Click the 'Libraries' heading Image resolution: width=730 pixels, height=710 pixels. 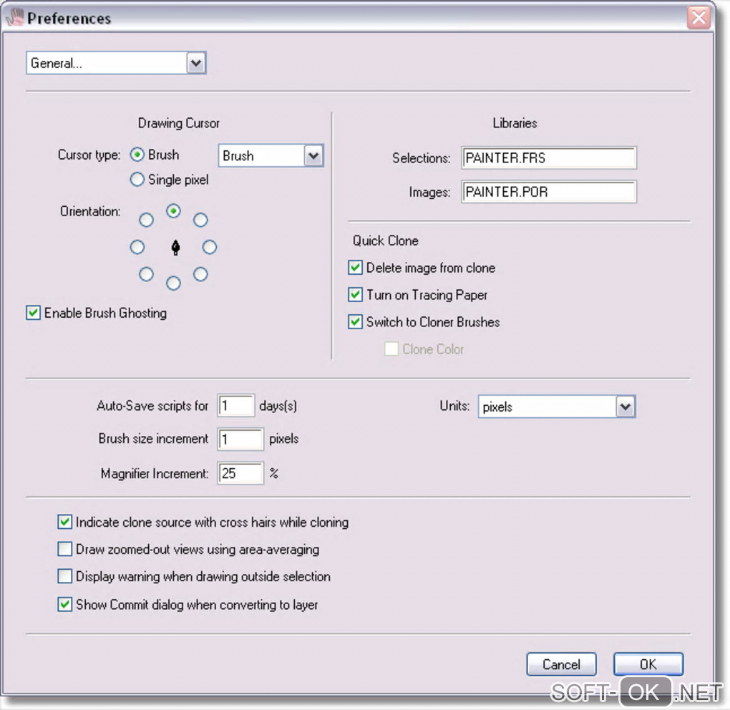pyautogui.click(x=515, y=123)
